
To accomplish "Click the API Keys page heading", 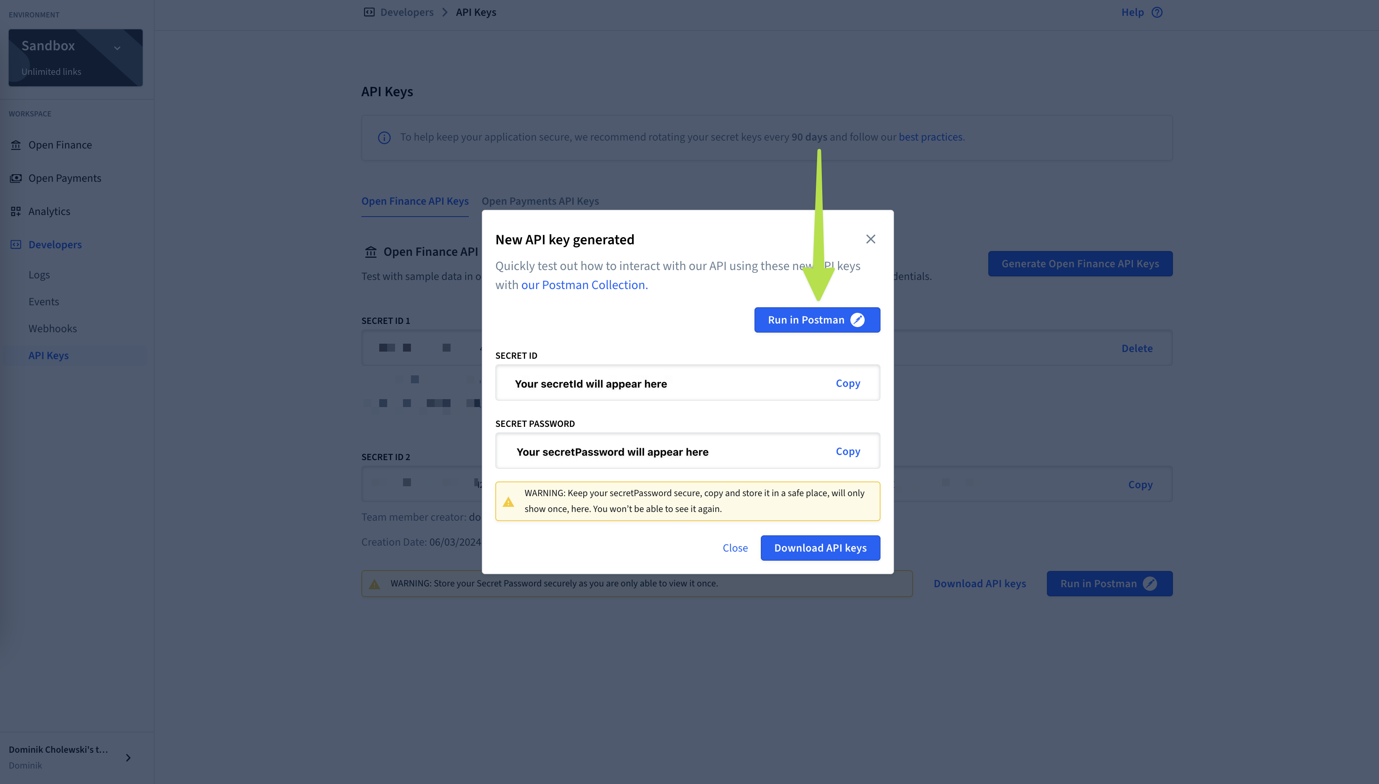I will click(x=387, y=91).
